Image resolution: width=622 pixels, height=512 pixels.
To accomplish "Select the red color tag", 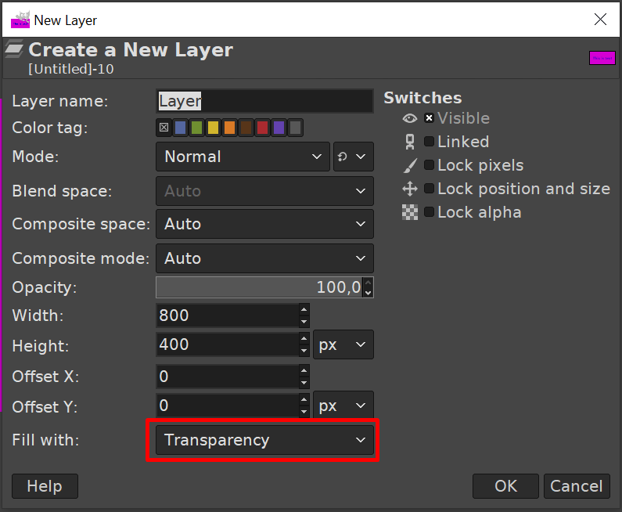I will coord(263,128).
